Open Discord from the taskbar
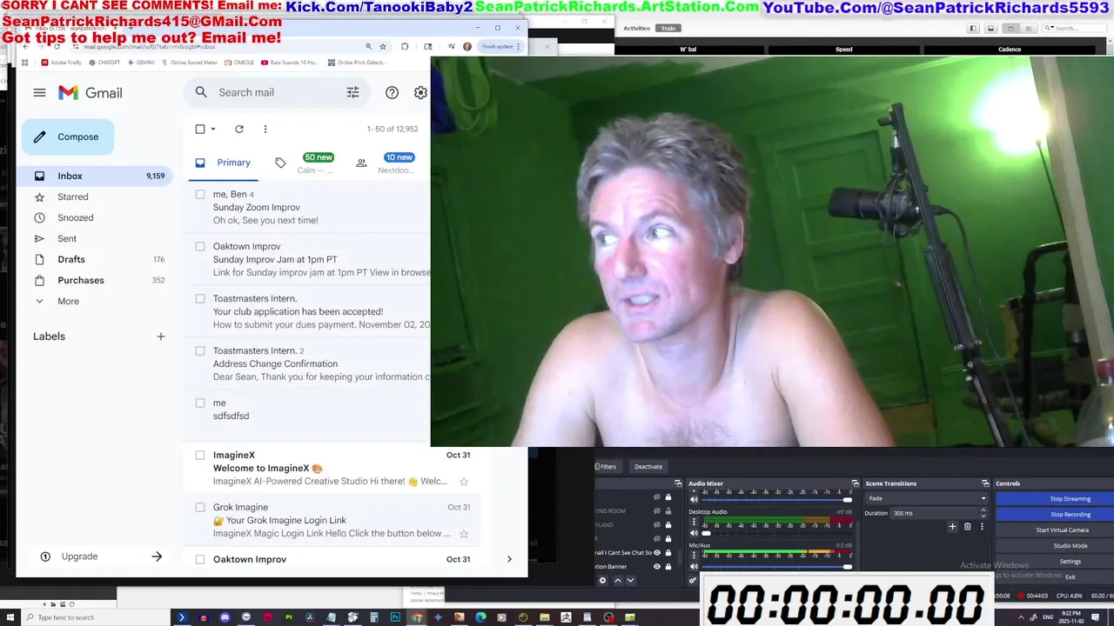 [x=225, y=617]
